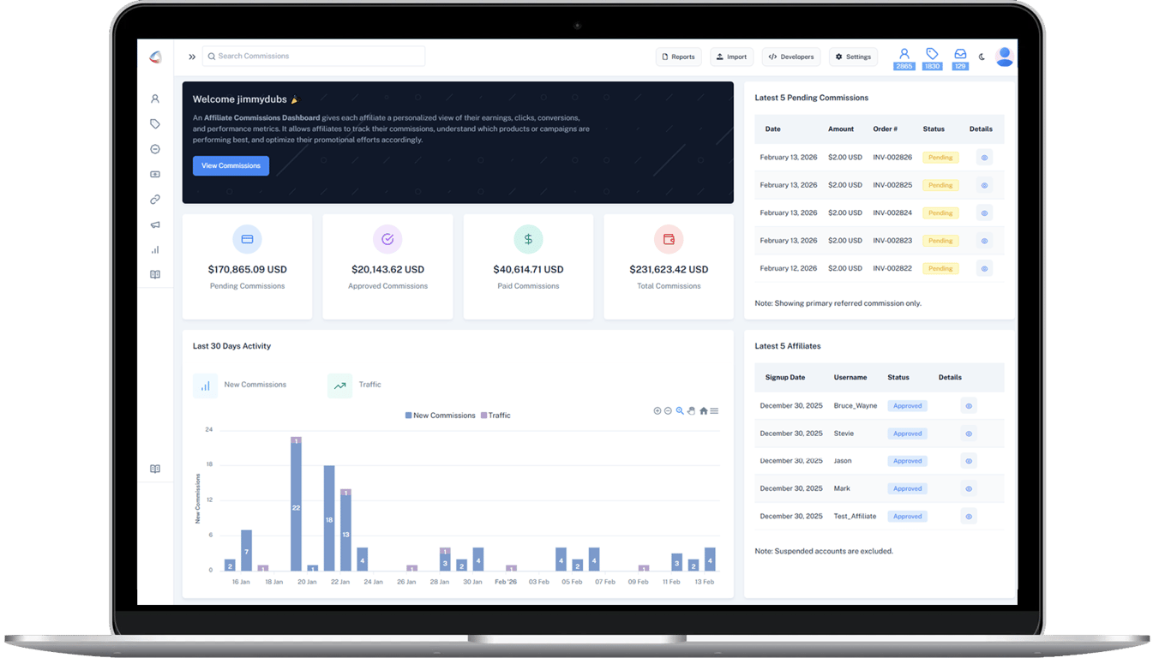Viewport: 1153px width, 658px height.
Task: Expand details for order INV-002826
Action: click(983, 157)
